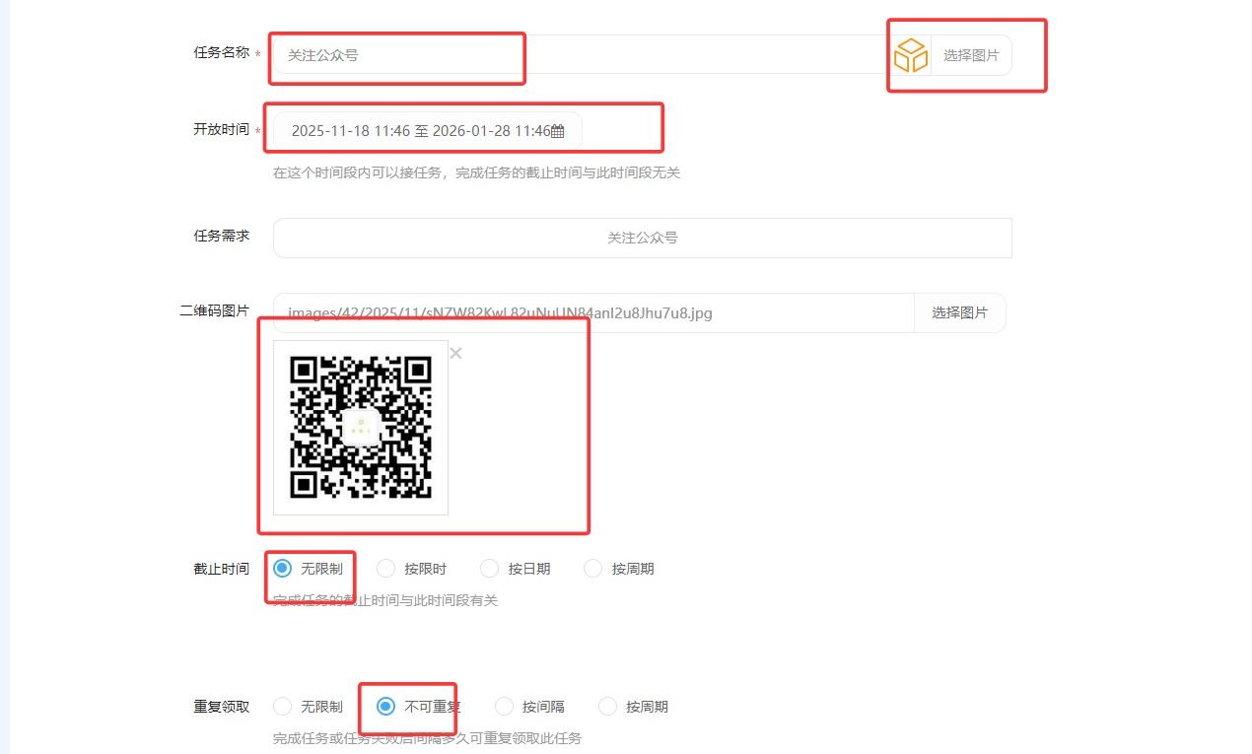Click the 开放时间 label

pos(222,129)
